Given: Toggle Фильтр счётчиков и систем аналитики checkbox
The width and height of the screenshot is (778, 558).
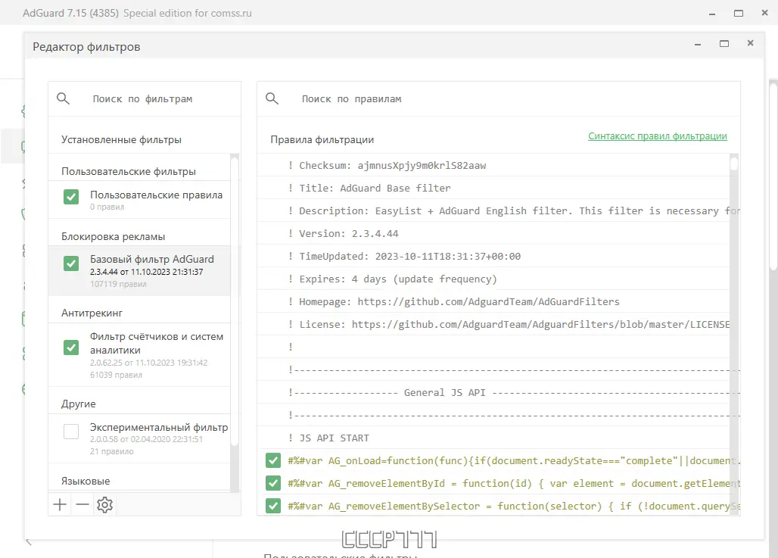Looking at the screenshot, I should click(x=71, y=348).
